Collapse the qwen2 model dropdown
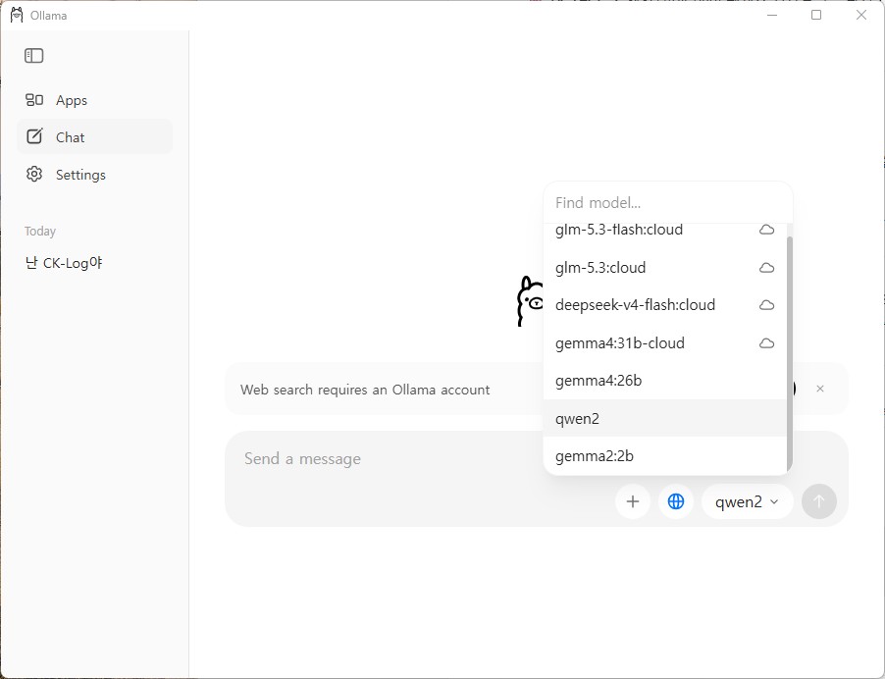The height and width of the screenshot is (679, 885). coord(748,501)
